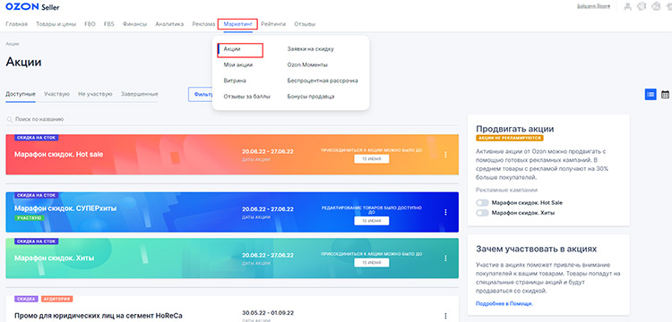The height and width of the screenshot is (322, 672).
Task: Click the АУДИТОРИЯ tag on HoReCa promo
Action: tap(57, 299)
